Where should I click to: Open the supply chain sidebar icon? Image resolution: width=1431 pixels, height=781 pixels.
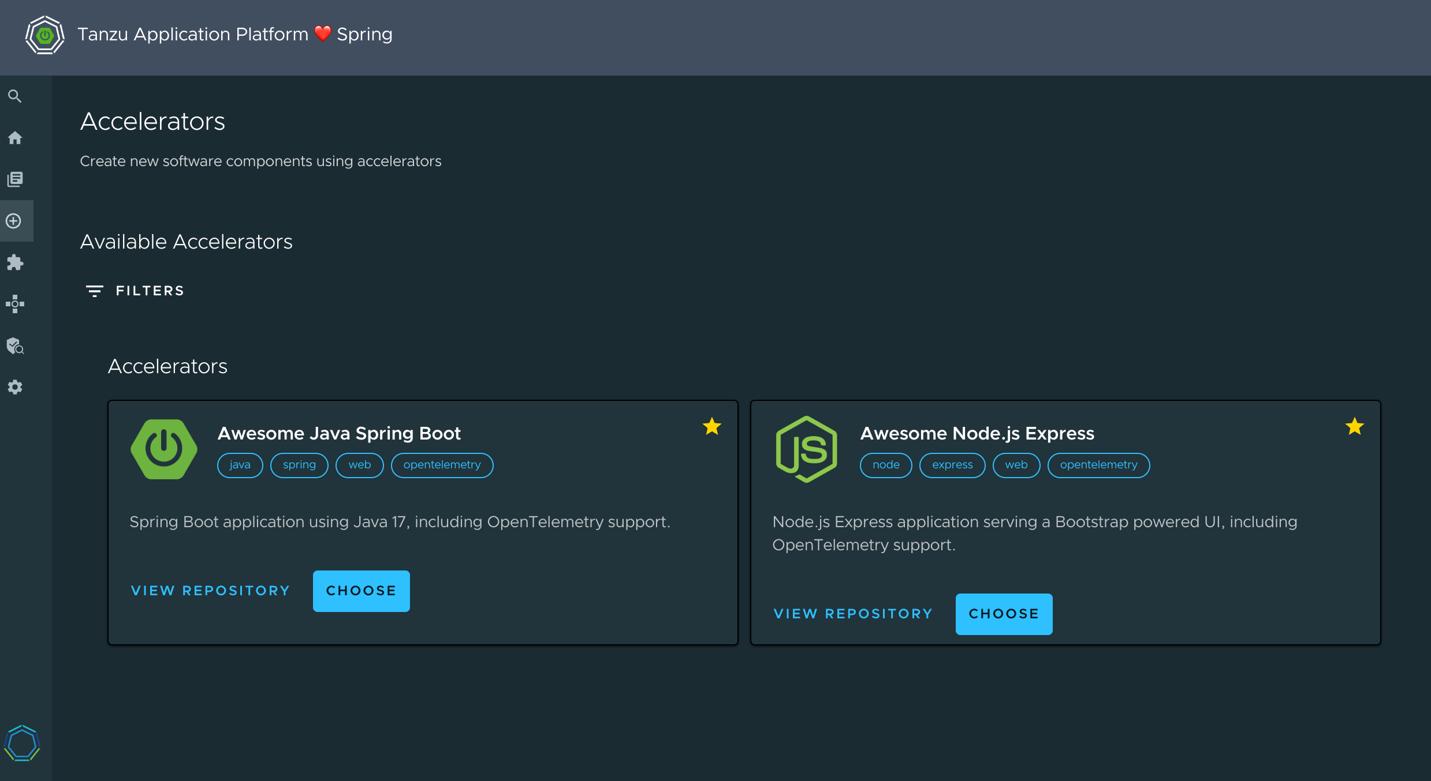(15, 304)
